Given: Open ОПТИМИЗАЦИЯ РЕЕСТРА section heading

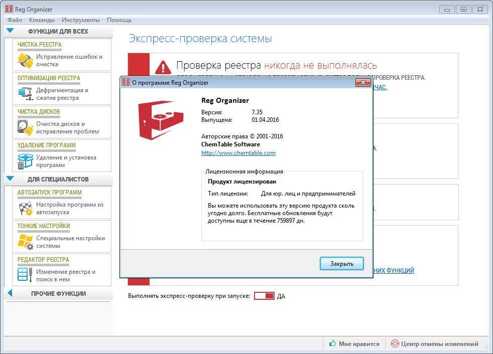Looking at the screenshot, I should [x=49, y=78].
